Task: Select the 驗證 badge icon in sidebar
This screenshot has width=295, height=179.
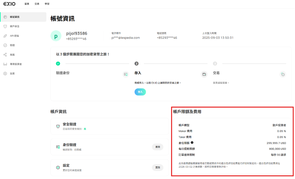Action: 5,45
